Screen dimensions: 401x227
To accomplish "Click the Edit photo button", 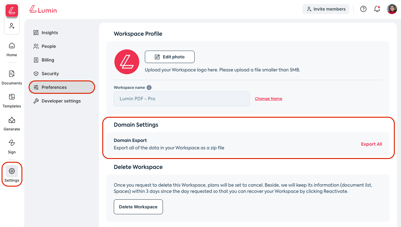I will tap(170, 57).
